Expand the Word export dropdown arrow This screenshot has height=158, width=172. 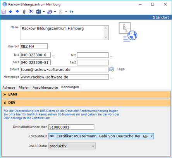click(44, 12)
